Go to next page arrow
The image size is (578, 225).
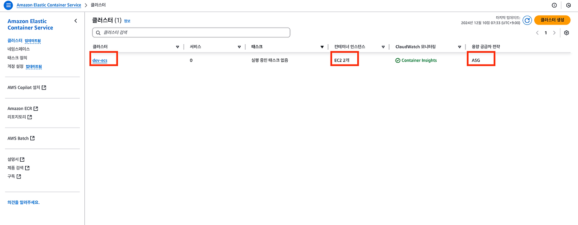click(554, 33)
